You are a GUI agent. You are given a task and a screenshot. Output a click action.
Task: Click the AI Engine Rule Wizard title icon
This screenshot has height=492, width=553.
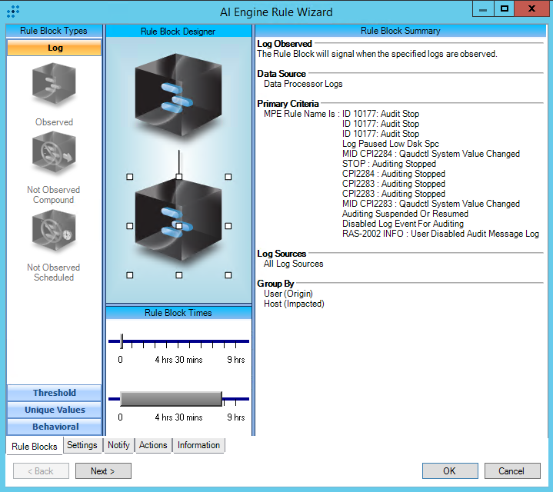click(x=12, y=11)
